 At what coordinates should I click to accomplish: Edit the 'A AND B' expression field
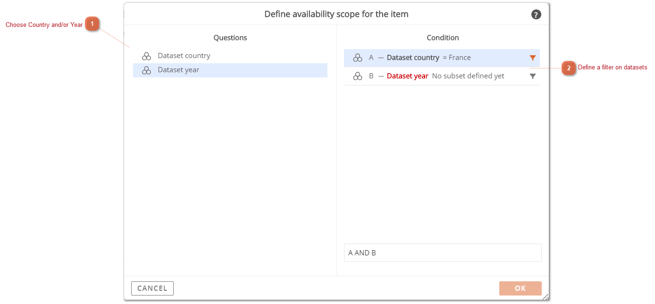[443, 253]
